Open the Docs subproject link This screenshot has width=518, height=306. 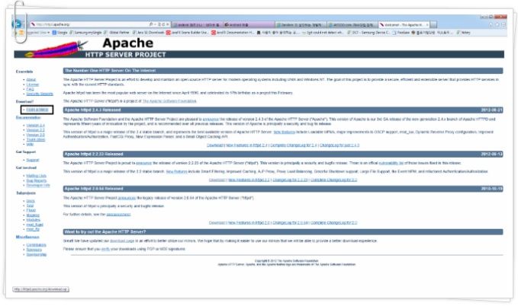(31, 201)
